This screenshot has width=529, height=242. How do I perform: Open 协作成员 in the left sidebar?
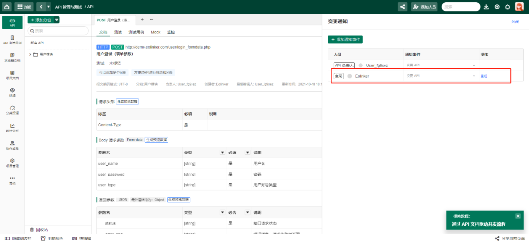12,145
